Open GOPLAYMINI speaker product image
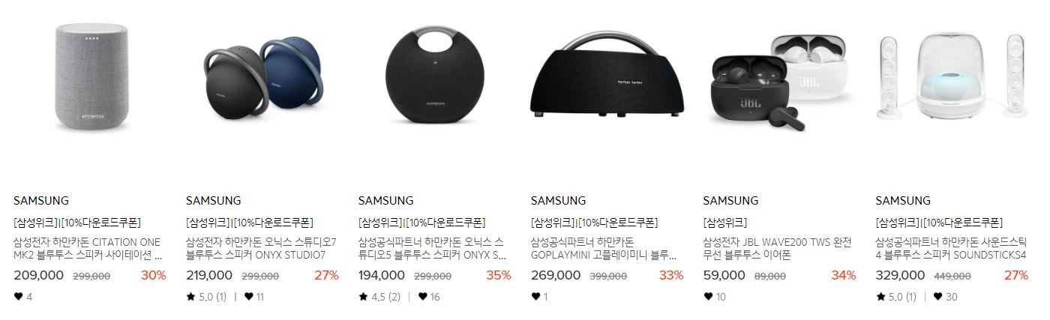The image size is (1050, 320). click(x=607, y=75)
